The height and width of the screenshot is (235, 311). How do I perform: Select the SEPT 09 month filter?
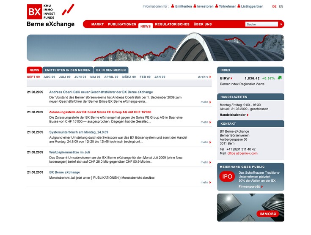(x=33, y=77)
